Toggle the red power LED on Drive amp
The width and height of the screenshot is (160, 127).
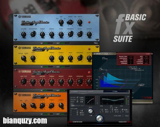[x=89, y=72]
